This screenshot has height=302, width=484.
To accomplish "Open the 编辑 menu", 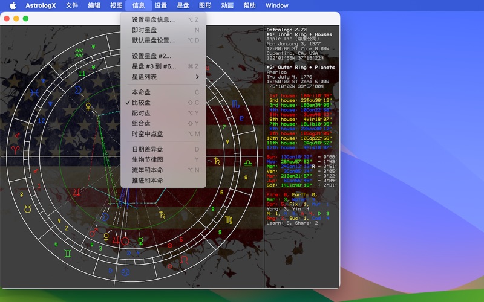I will click(x=94, y=5).
